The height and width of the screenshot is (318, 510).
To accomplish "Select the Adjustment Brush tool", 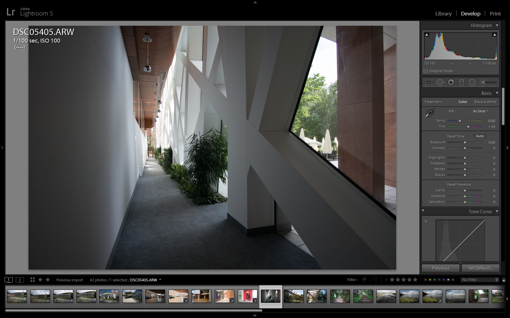I will pos(488,82).
